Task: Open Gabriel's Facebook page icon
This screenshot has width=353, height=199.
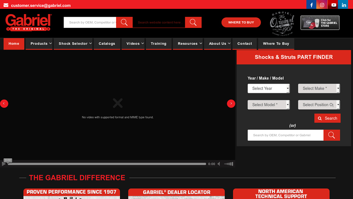Action: (x=312, y=5)
